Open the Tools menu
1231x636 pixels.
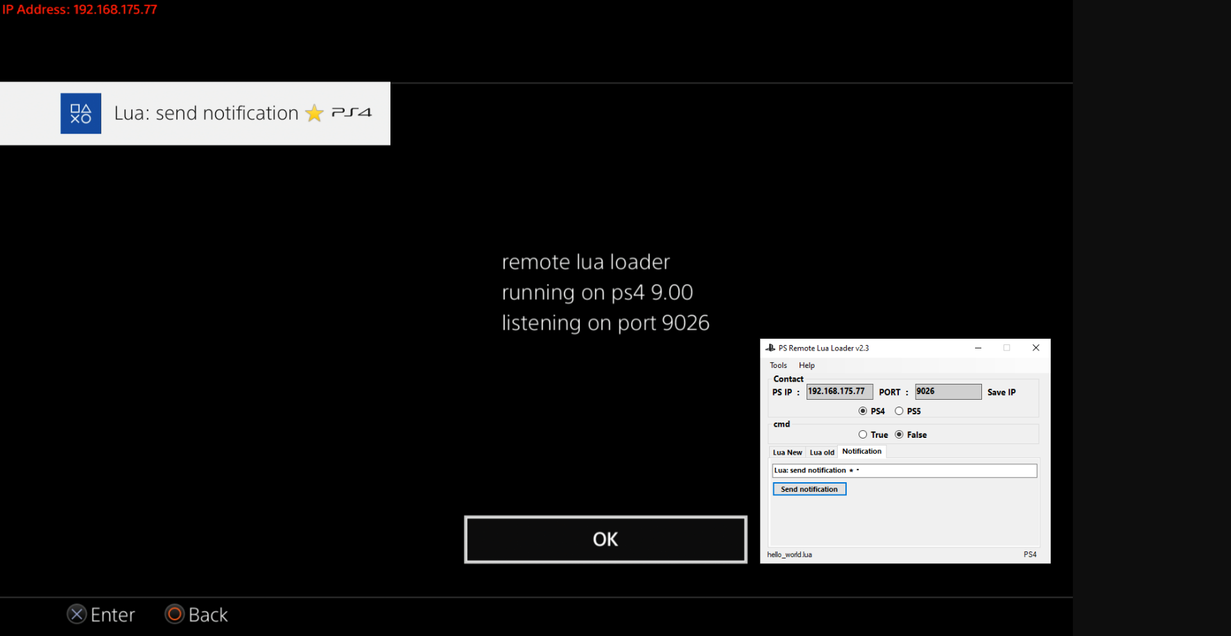click(x=778, y=365)
